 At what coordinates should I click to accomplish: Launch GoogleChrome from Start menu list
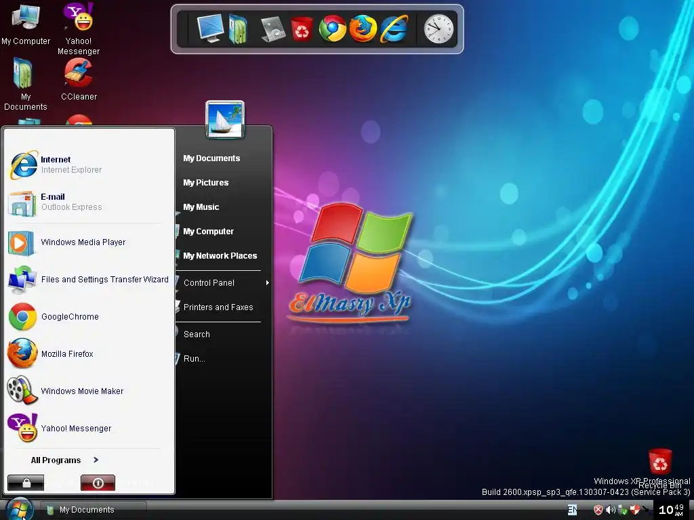click(x=89, y=317)
